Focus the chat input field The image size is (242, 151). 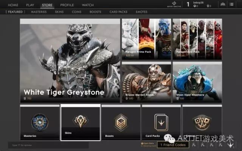coord(48,145)
